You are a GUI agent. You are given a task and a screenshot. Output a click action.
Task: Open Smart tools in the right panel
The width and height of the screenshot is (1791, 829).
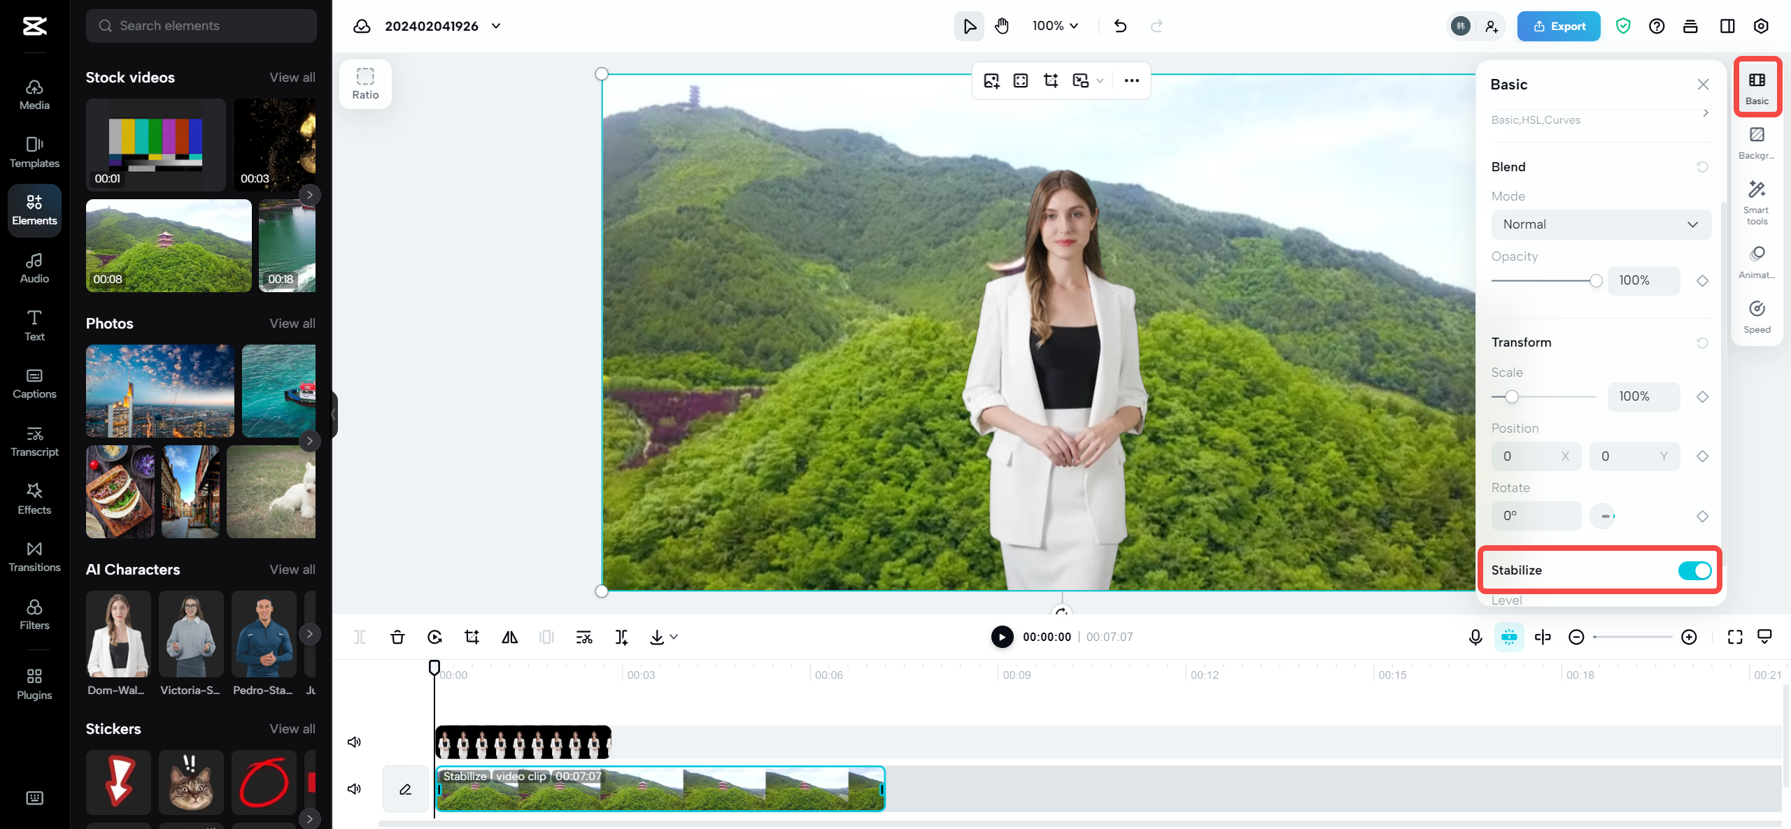1757,201
